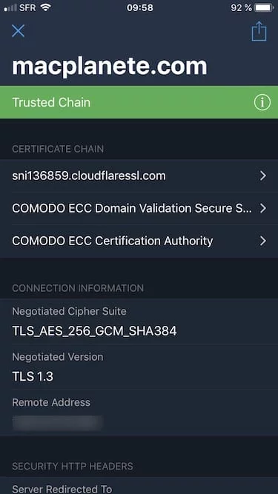Tap the Wi-Fi icon in status bar
278x494 pixels.
coord(46,7)
